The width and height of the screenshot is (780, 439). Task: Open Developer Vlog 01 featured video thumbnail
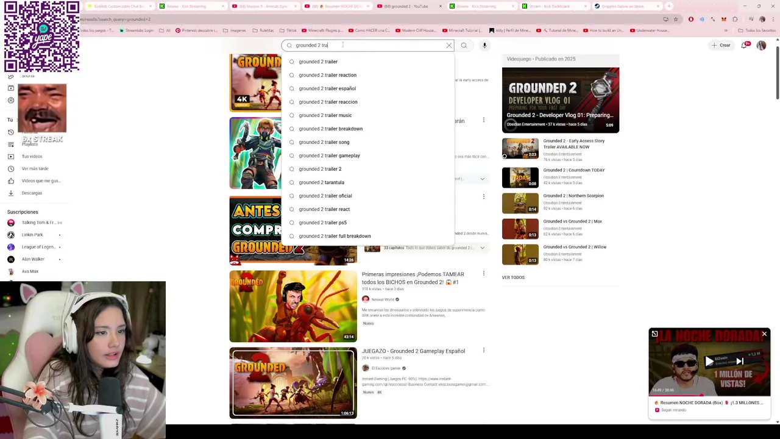pos(561,100)
